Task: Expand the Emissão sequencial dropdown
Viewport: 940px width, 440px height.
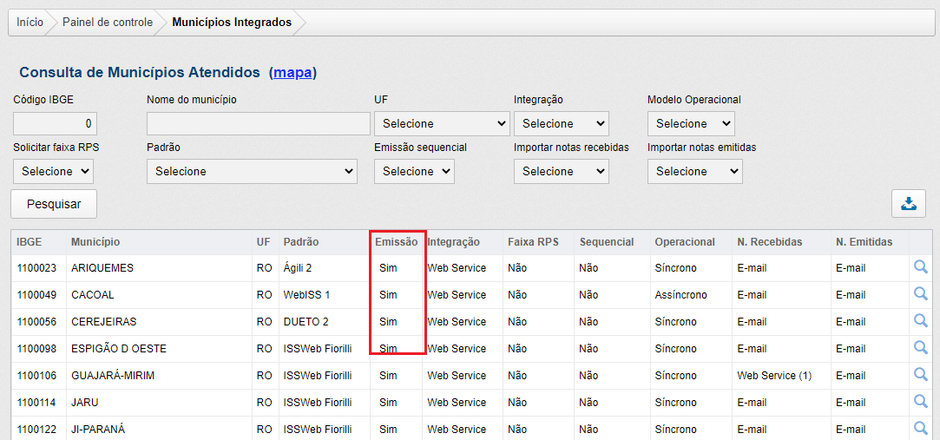Action: (414, 171)
